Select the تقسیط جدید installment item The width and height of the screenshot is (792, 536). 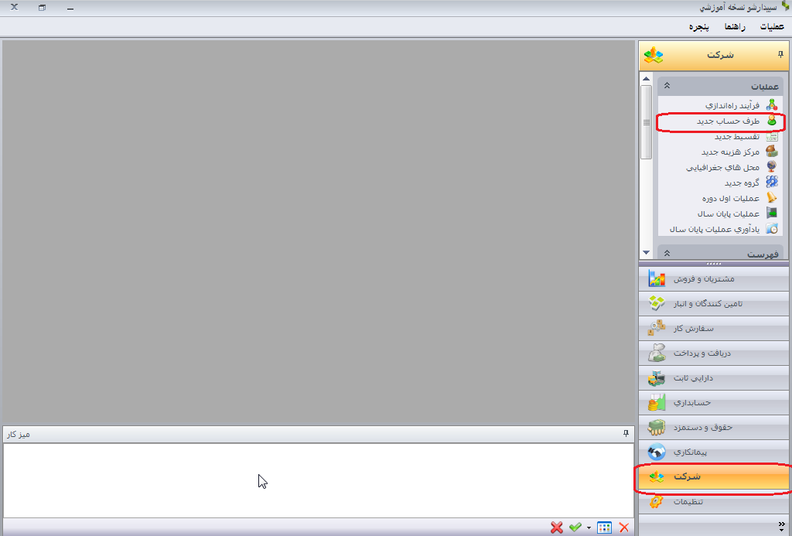pyautogui.click(x=746, y=136)
